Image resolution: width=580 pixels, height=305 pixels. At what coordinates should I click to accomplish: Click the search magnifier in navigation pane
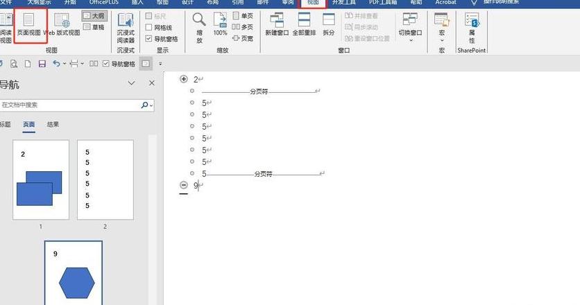144,105
